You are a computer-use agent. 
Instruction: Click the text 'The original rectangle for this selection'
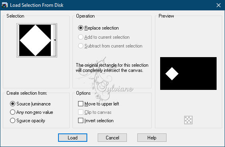112,65
